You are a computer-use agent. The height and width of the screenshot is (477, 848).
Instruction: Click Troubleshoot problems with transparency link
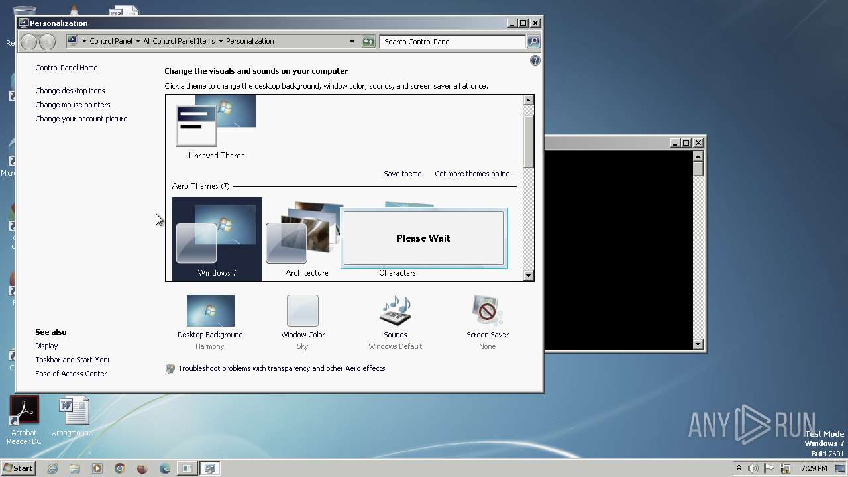pyautogui.click(x=282, y=368)
